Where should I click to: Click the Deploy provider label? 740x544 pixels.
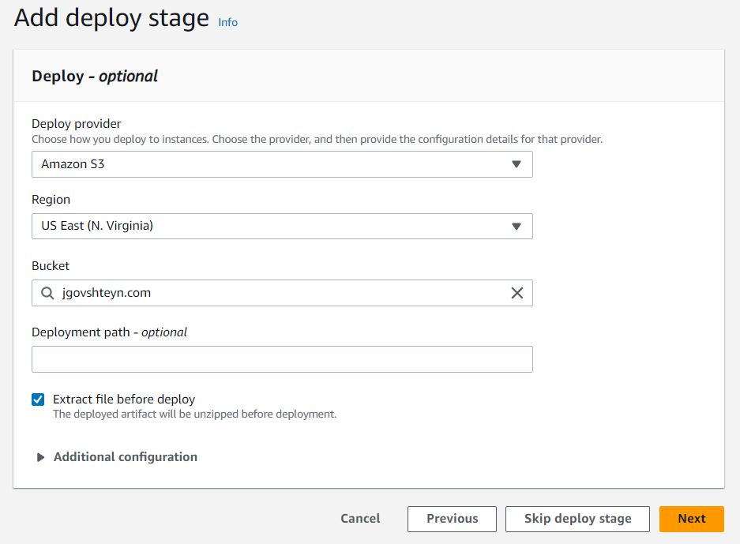(x=77, y=124)
